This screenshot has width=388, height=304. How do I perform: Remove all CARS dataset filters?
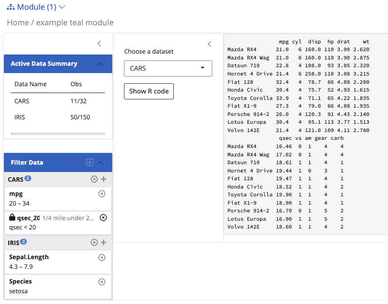(94, 179)
